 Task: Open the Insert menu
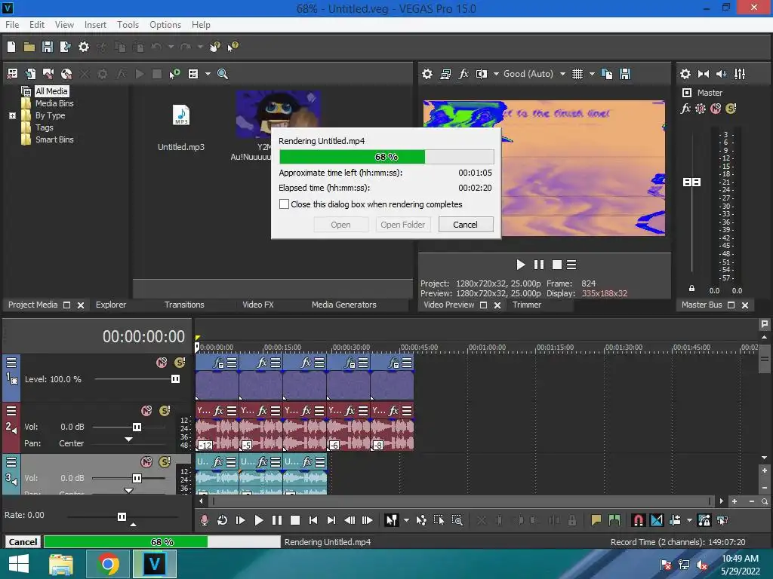[95, 25]
